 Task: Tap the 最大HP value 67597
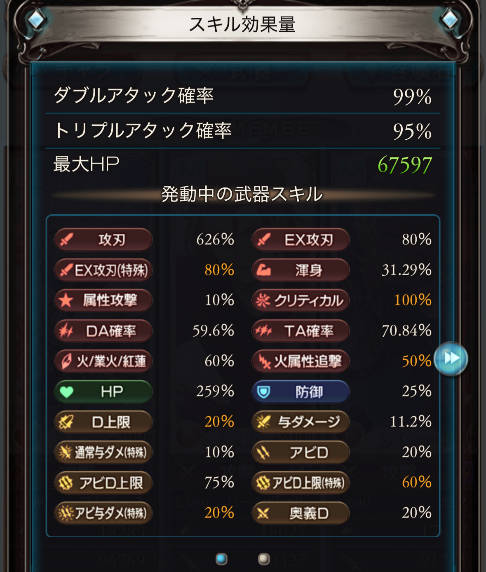[404, 165]
